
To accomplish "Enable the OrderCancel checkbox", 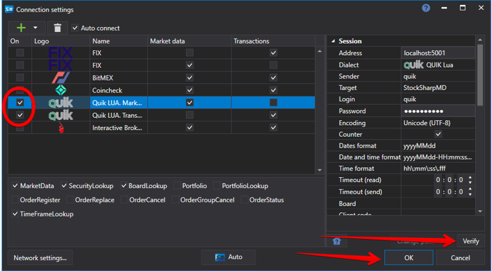I will tap(125, 200).
